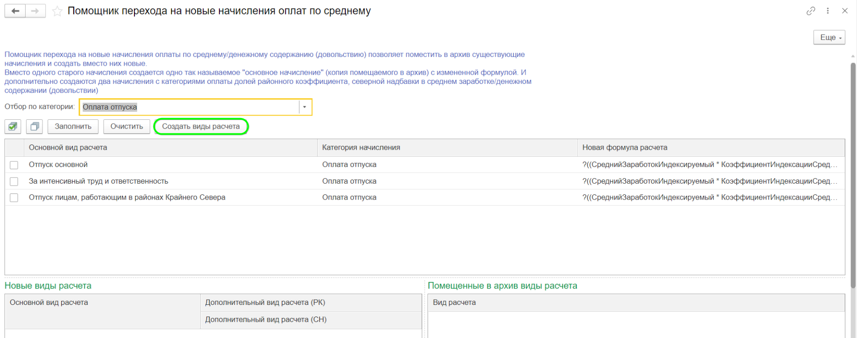
Task: Open the three-dot options menu at top right
Action: [x=828, y=11]
